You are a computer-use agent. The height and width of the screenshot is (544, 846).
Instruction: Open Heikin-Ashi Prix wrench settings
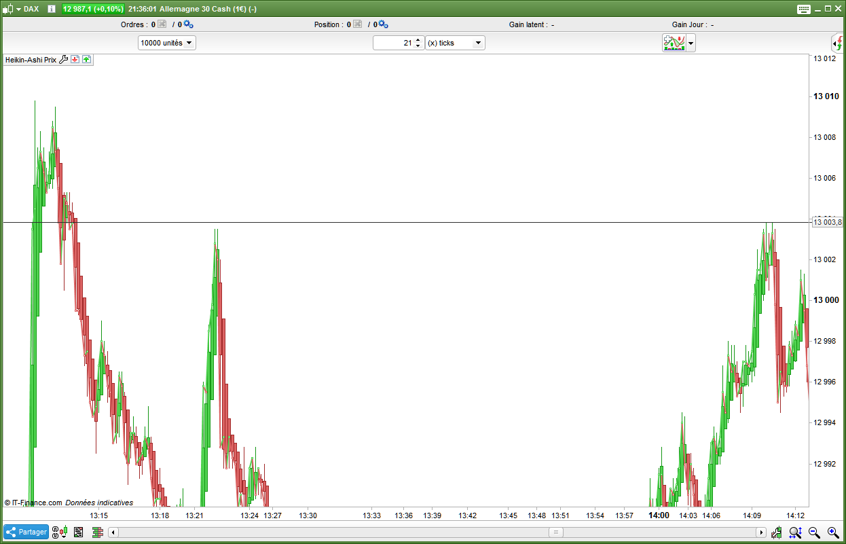(x=64, y=60)
